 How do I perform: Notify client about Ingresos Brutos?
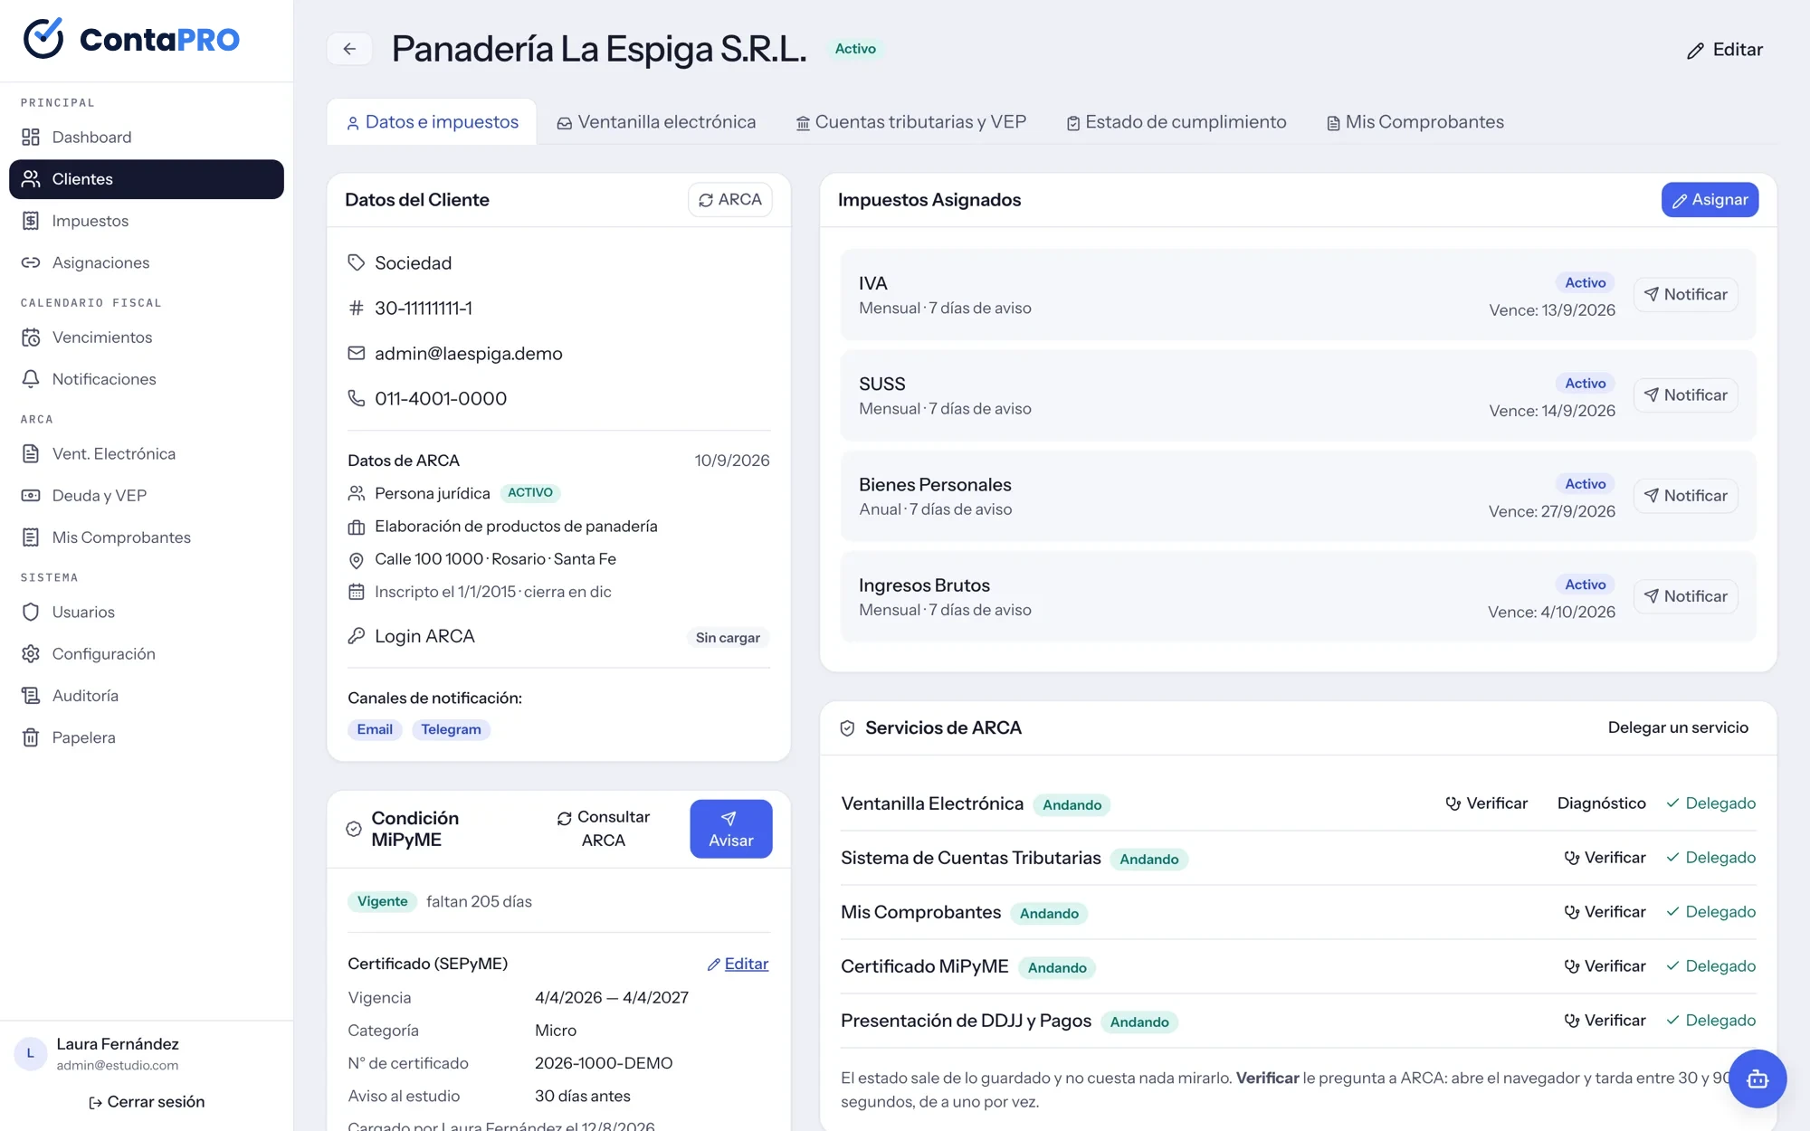pos(1685,596)
